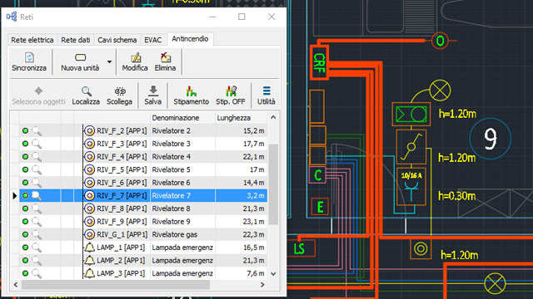Open the EVAC tab
533x299 pixels.
[x=152, y=40]
